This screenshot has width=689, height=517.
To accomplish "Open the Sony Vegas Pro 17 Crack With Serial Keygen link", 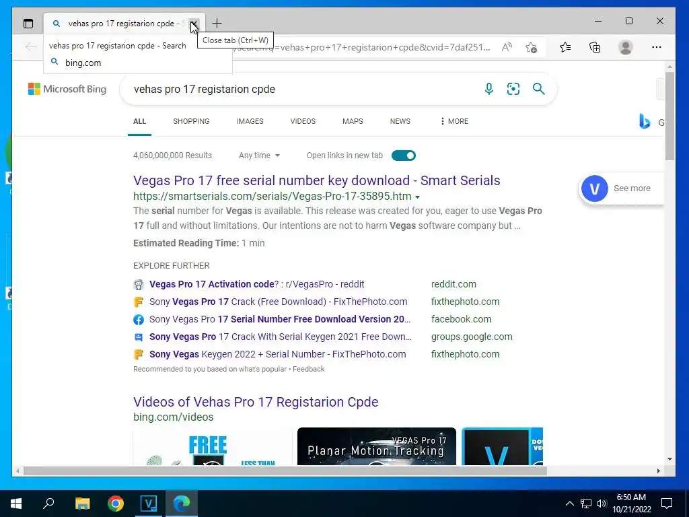I will pos(281,337).
